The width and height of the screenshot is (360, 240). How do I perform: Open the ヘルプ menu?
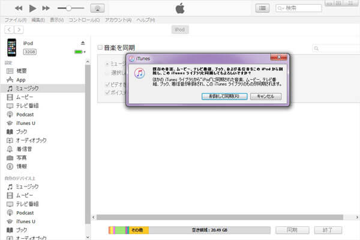tap(146, 20)
